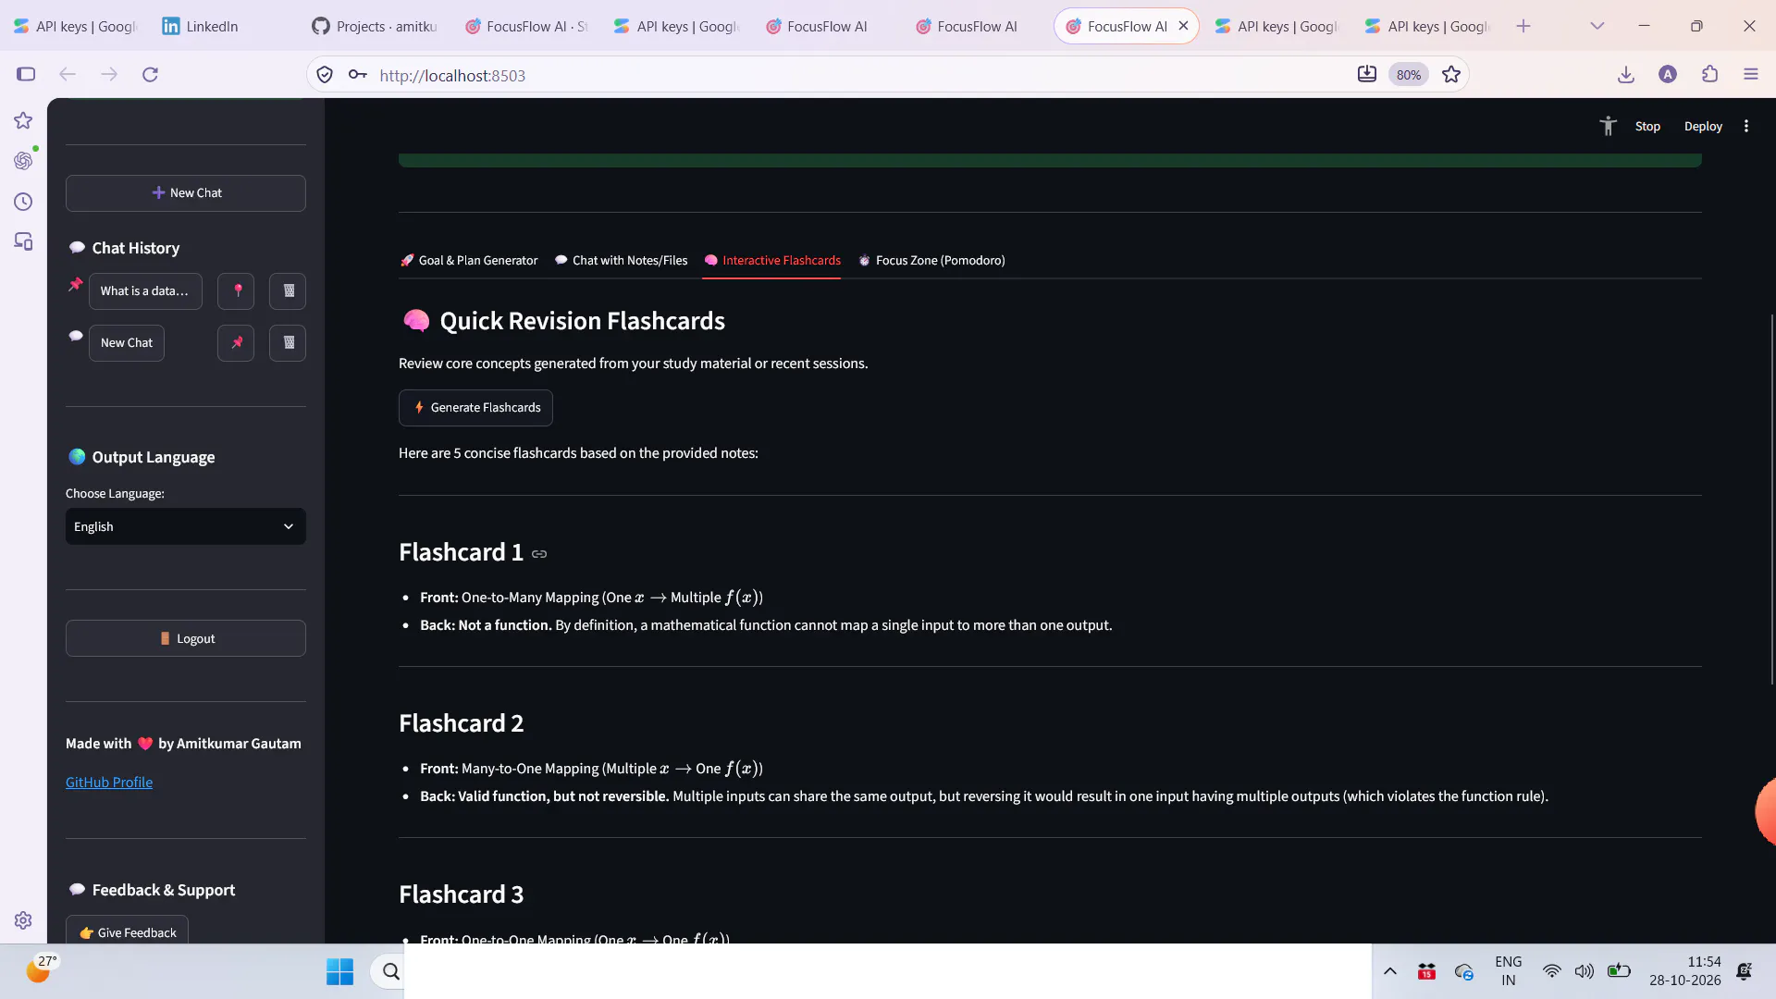Pin the 'New Chat' history entry
1776x999 pixels.
[237, 342]
